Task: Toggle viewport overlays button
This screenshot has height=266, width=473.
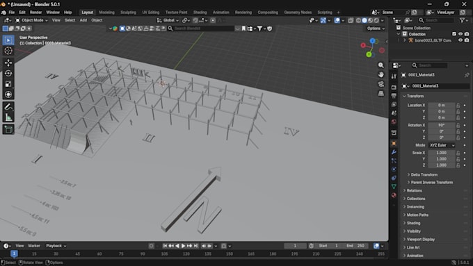Action: (337, 20)
